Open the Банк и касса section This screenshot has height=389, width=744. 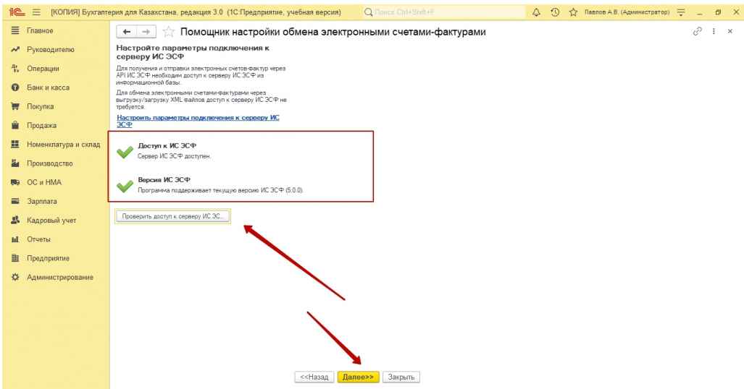(x=48, y=87)
